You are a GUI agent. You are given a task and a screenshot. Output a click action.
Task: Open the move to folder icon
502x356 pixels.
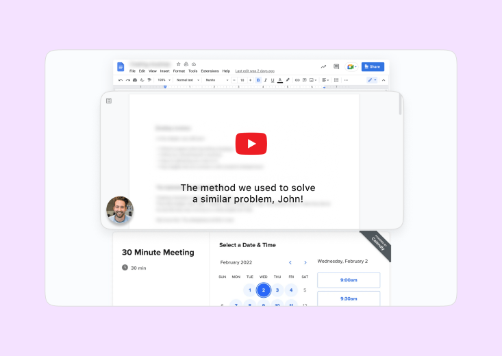[186, 64]
